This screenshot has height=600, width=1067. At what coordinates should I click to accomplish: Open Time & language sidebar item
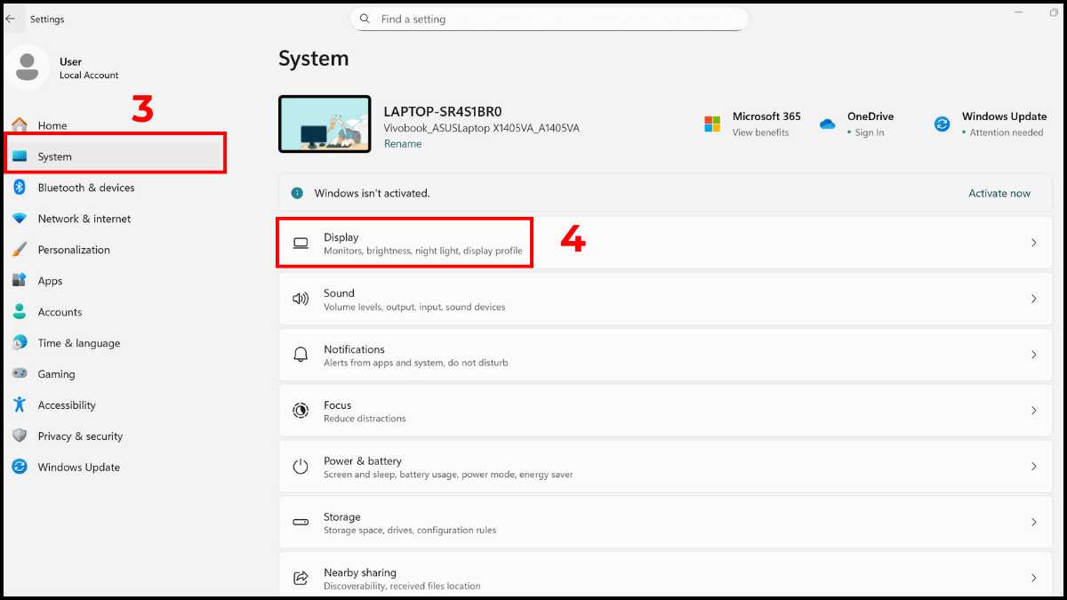coord(78,343)
